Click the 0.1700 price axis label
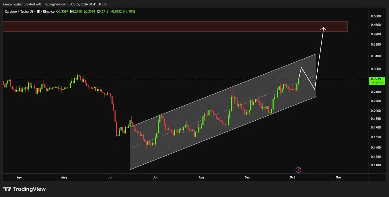 376,127
